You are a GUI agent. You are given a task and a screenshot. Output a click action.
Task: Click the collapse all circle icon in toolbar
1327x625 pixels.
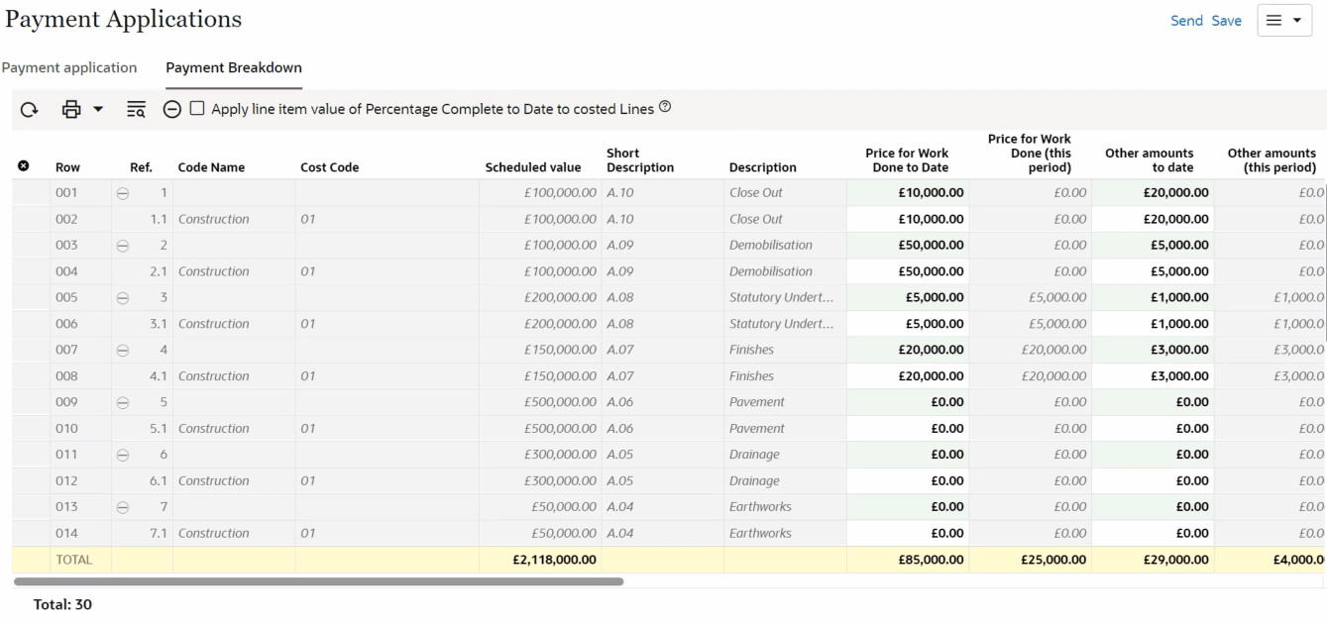171,110
